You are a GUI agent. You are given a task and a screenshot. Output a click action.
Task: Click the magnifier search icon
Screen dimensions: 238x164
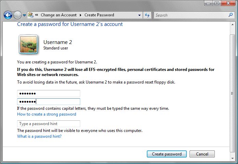point(230,15)
